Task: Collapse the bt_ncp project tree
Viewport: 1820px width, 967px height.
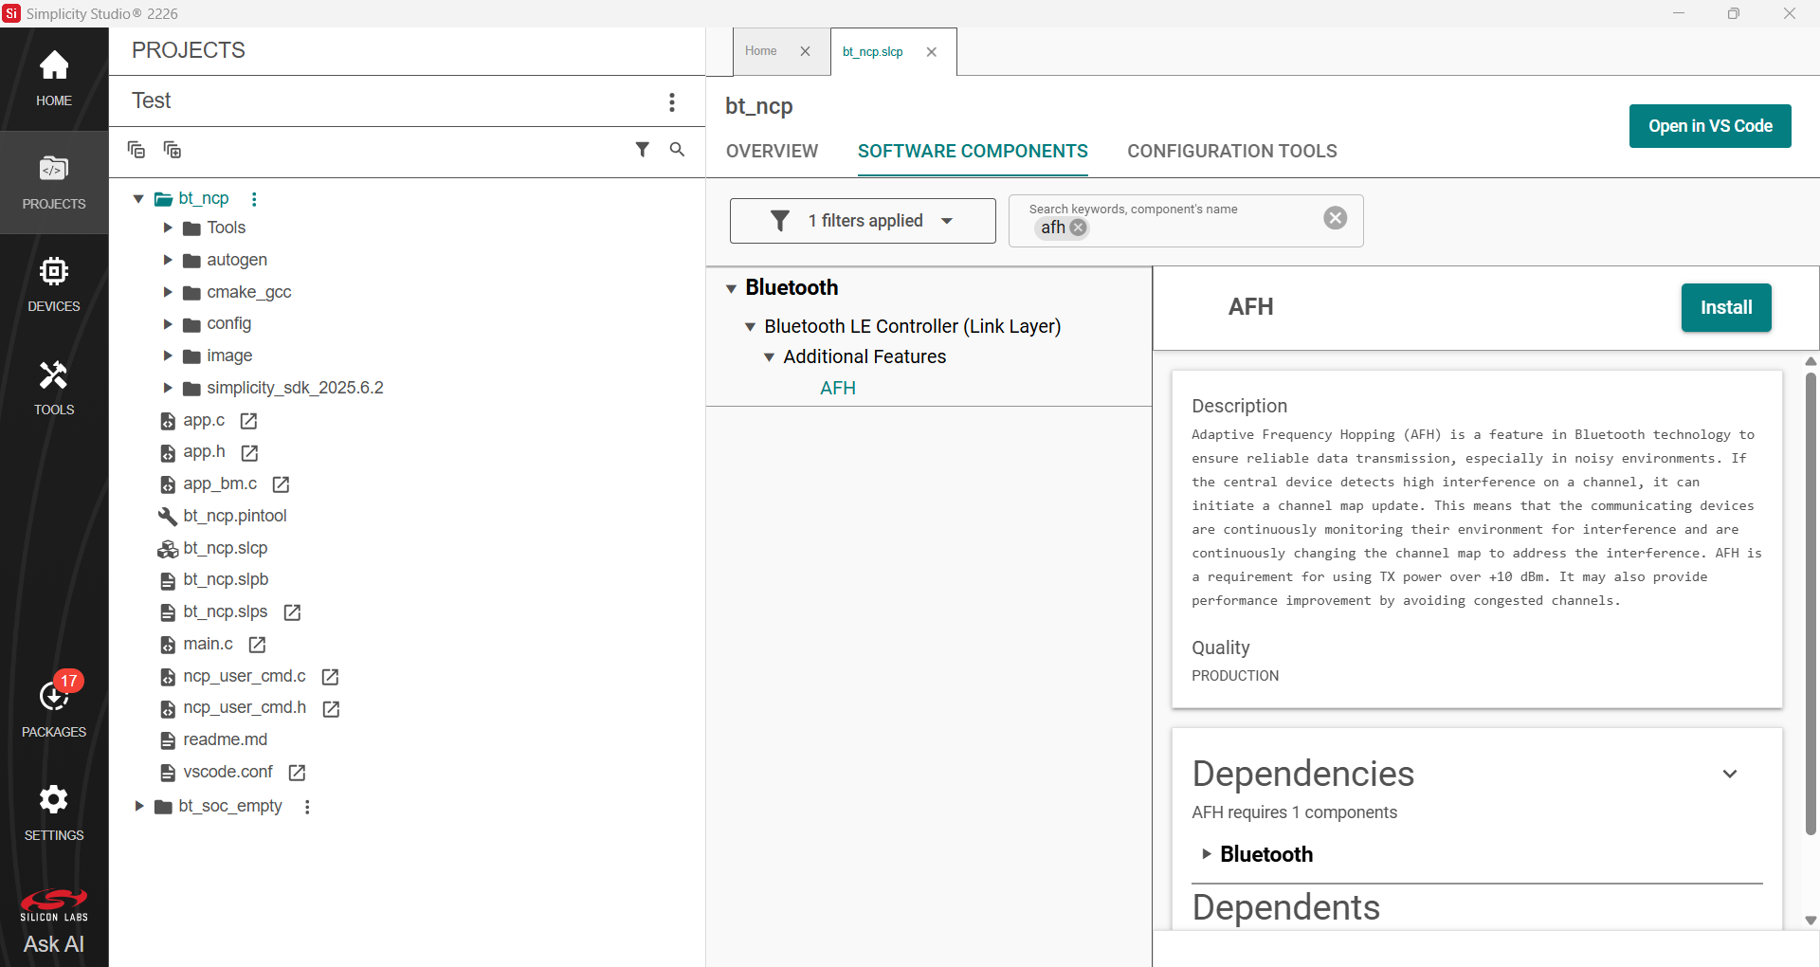Action: [x=138, y=199]
